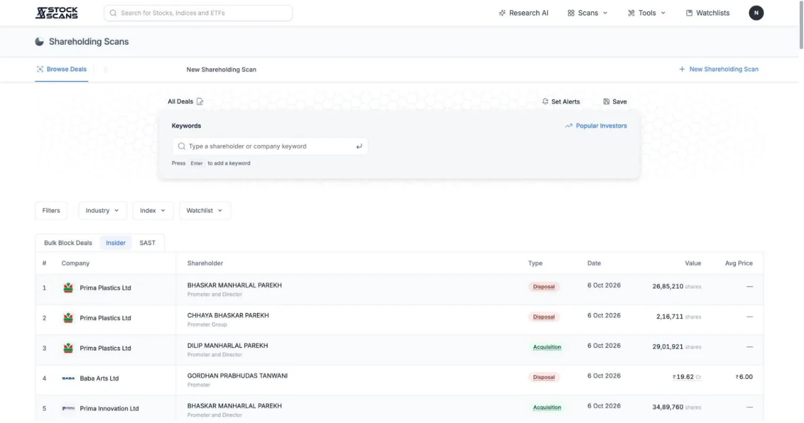The width and height of the screenshot is (804, 423).
Task: Click the Baba Arts Ltd logo
Action: pyautogui.click(x=68, y=378)
